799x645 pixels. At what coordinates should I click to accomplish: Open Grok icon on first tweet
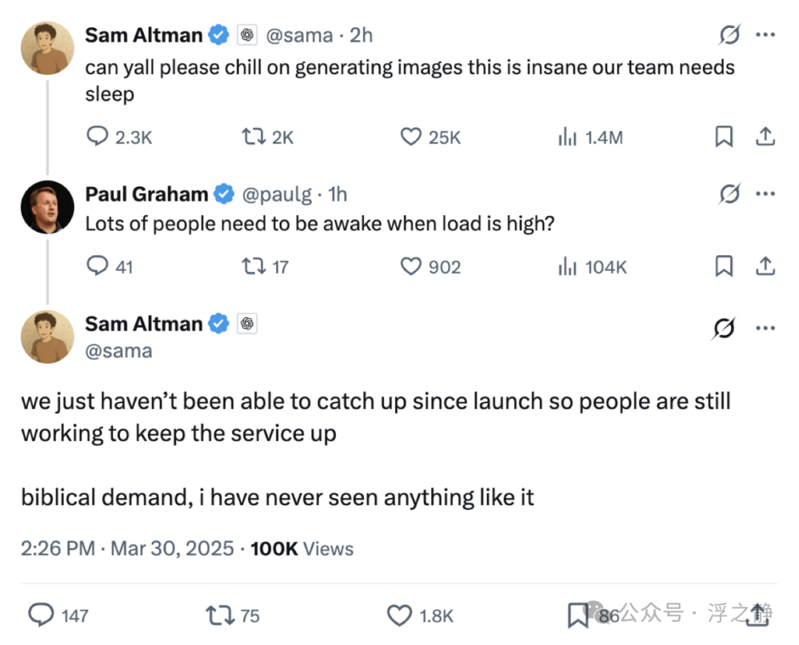(x=729, y=35)
